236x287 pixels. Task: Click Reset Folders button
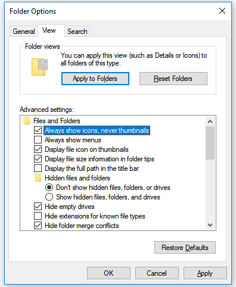pyautogui.click(x=173, y=79)
